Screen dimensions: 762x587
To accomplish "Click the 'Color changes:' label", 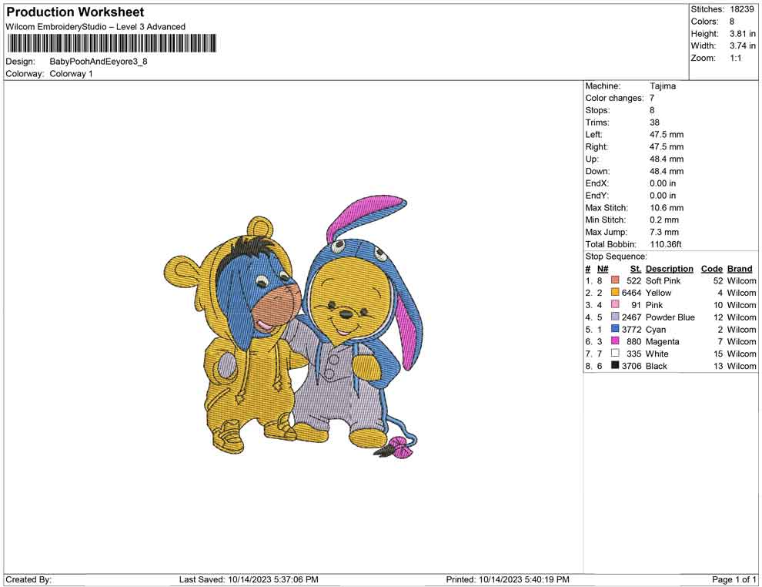I will [614, 99].
